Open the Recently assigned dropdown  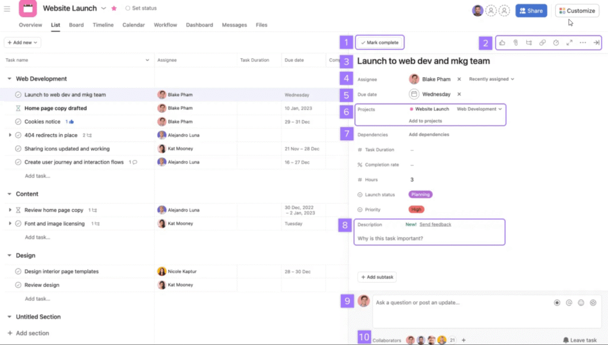(x=491, y=79)
